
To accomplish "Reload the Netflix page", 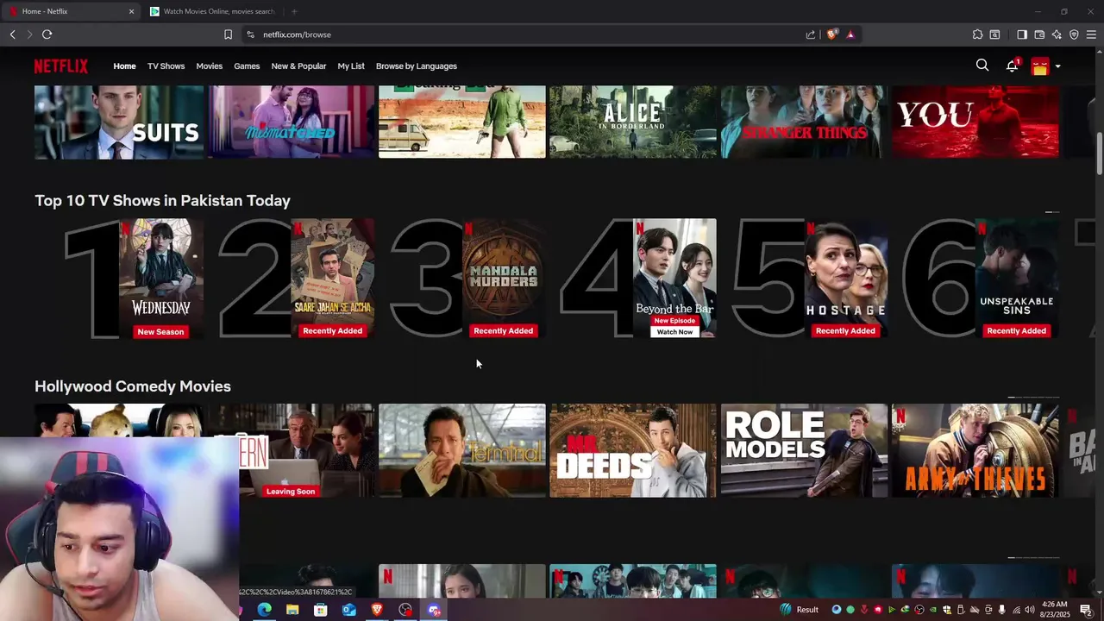I will coord(47,34).
